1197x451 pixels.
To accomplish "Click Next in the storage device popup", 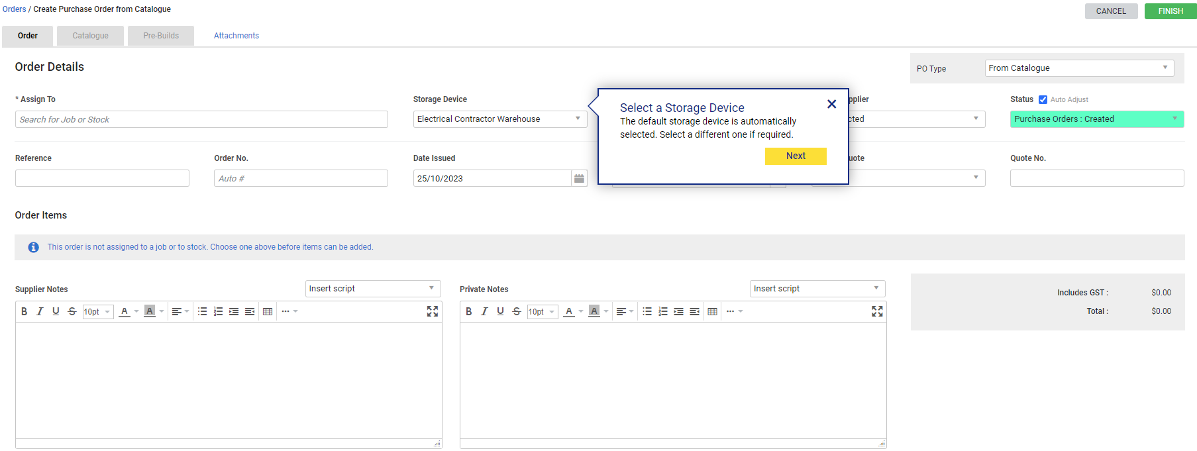I will 796,156.
